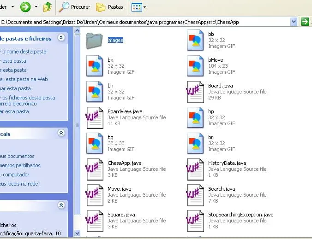Collapse the details panel chevron at bottom

tap(61, 205)
